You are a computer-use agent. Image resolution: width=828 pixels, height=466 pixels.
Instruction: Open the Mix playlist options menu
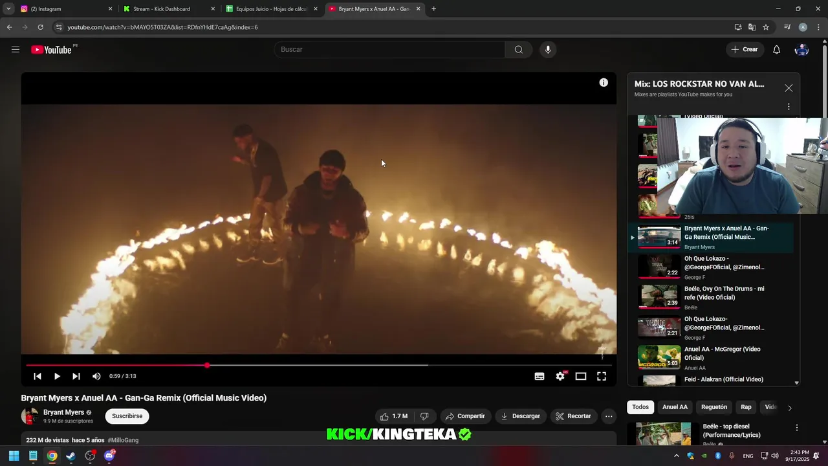point(789,107)
